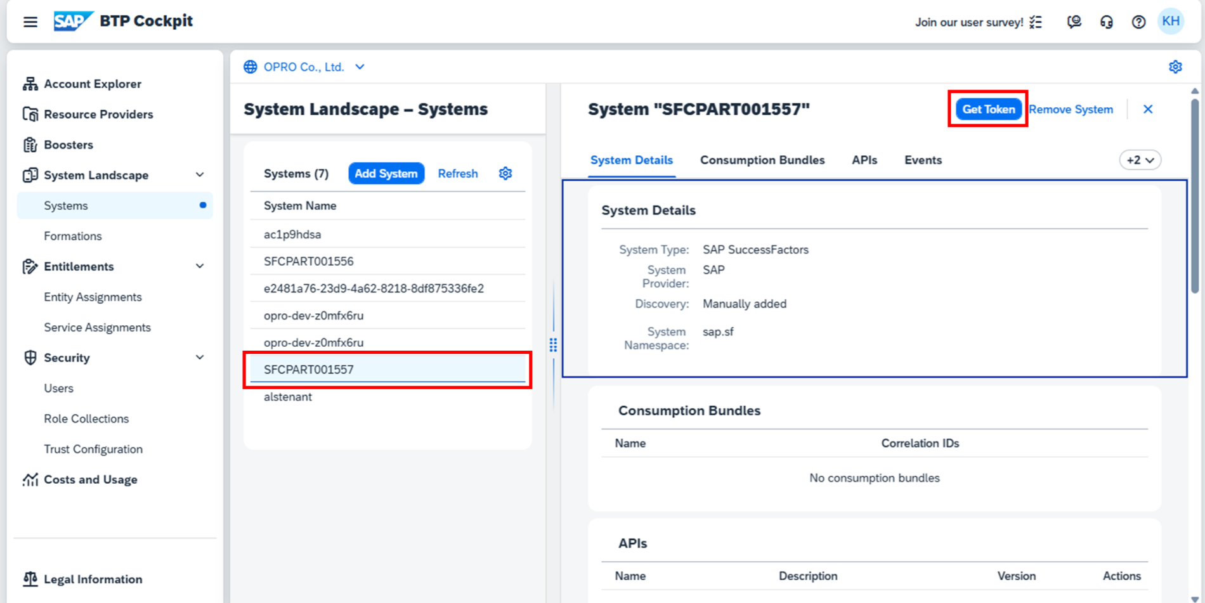This screenshot has height=603, width=1205.
Task: Open systems table settings gear
Action: click(505, 174)
